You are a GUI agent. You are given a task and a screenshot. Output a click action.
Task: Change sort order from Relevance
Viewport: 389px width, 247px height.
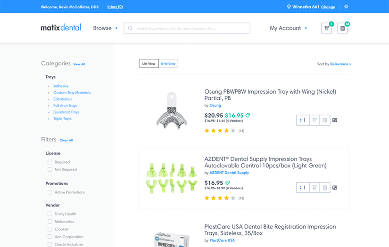(x=340, y=64)
